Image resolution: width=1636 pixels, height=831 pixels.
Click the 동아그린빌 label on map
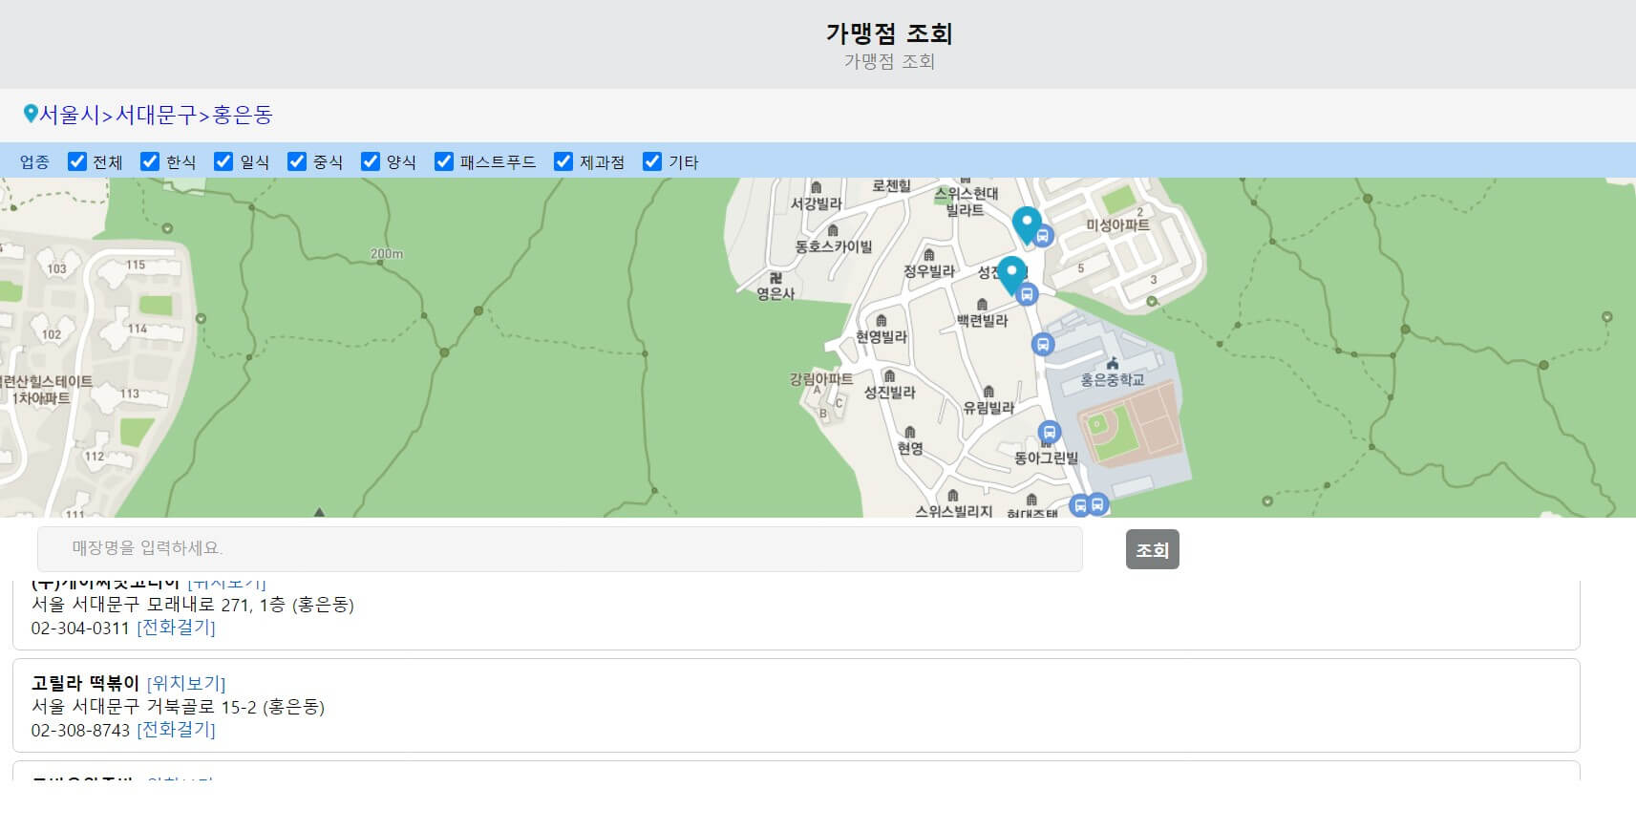tap(1046, 458)
